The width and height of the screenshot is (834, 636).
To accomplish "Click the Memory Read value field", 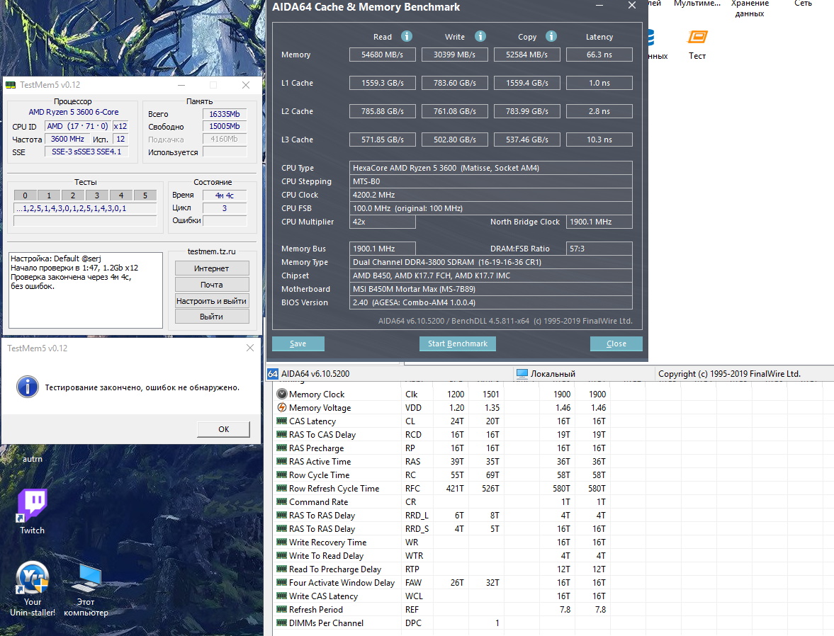I will (383, 55).
